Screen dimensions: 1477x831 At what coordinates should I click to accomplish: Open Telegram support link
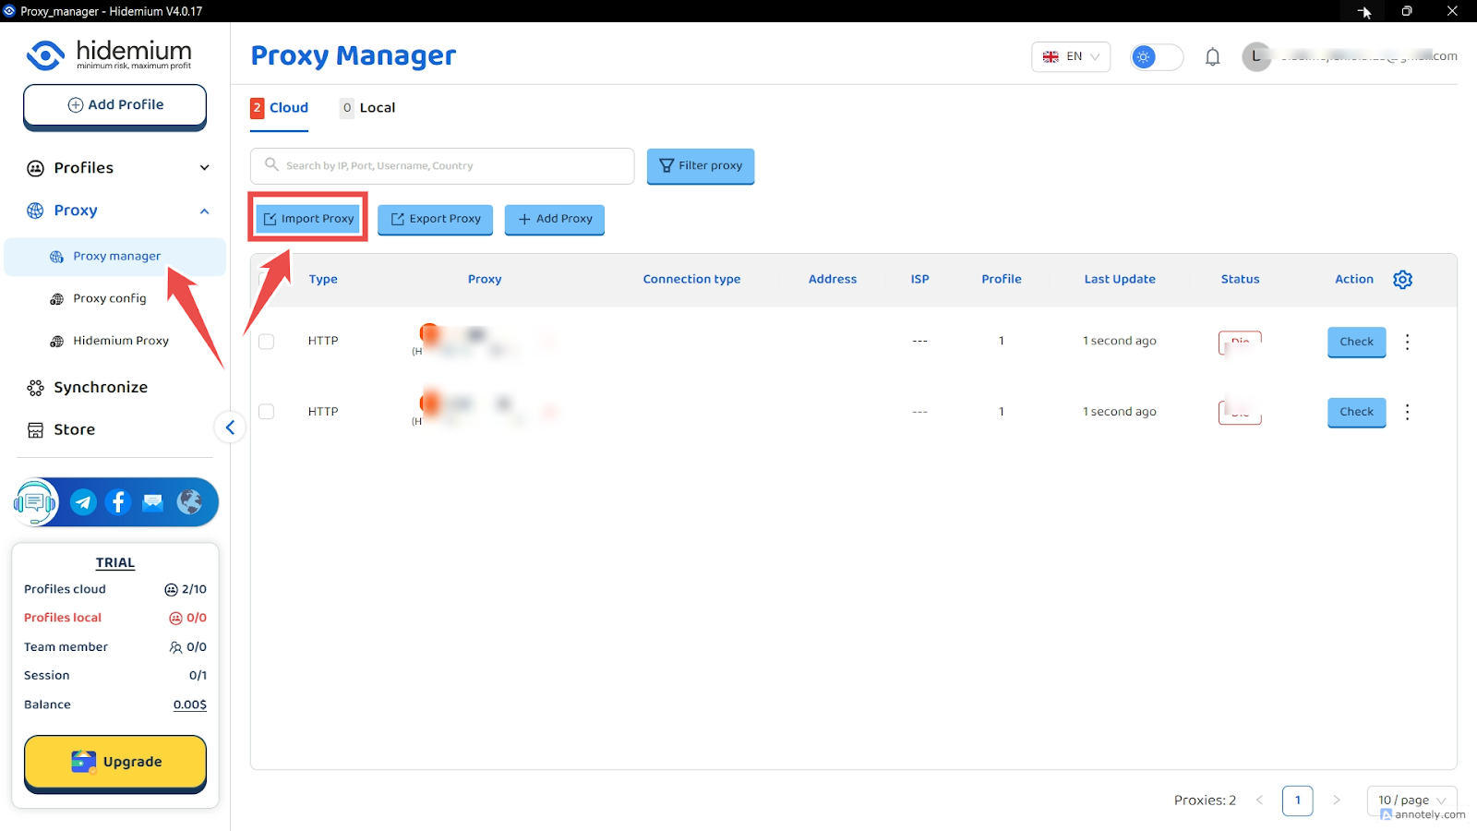pyautogui.click(x=83, y=502)
